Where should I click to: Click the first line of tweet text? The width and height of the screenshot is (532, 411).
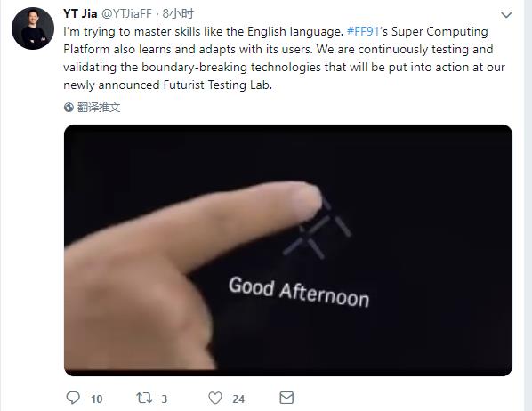pos(276,31)
